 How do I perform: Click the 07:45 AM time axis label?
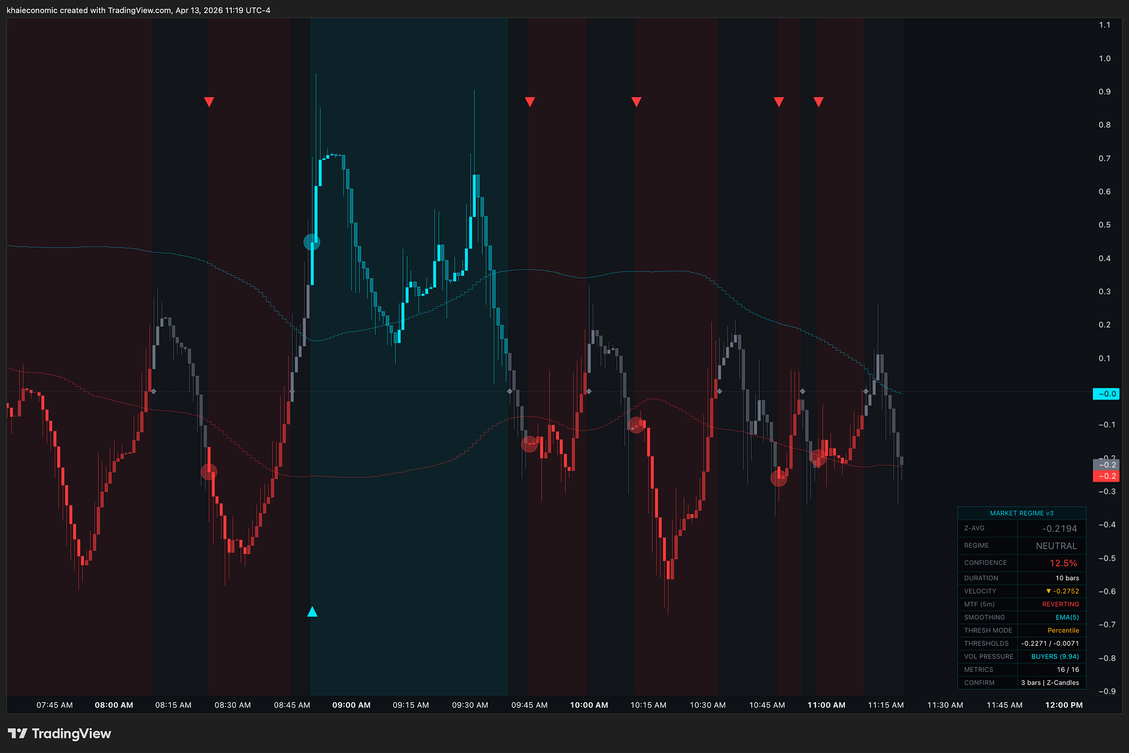click(54, 705)
